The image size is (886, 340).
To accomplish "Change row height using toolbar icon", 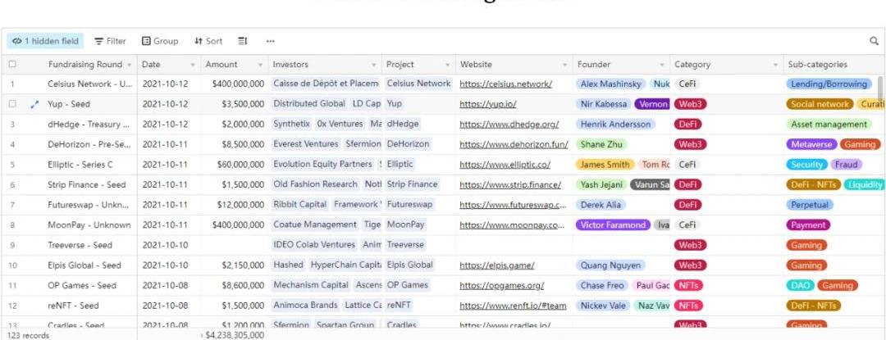I will 243,41.
